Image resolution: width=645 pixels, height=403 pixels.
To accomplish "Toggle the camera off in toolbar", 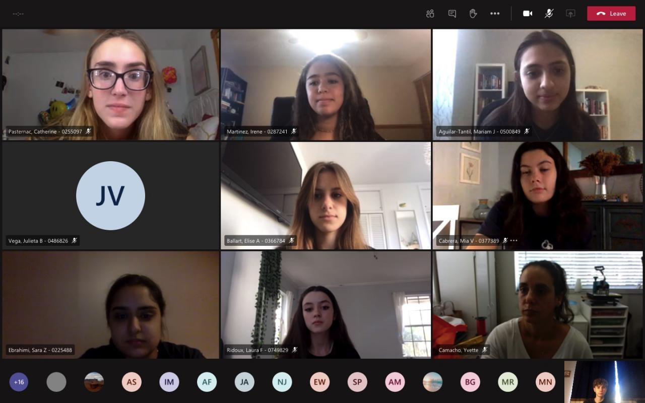I will pyautogui.click(x=528, y=14).
